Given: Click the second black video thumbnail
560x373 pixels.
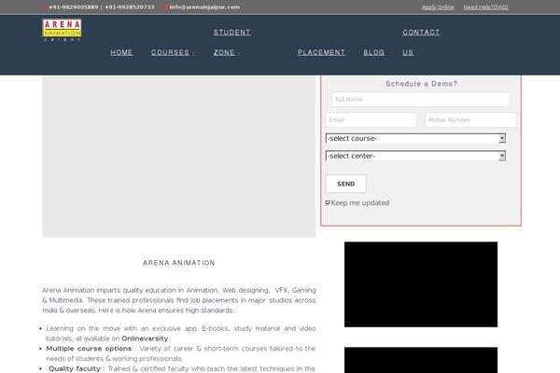Looking at the screenshot, I should click(421, 360).
